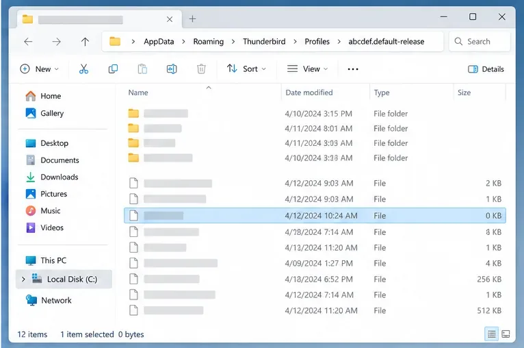
Task: Click the folder icon in address bar
Action: click(115, 42)
